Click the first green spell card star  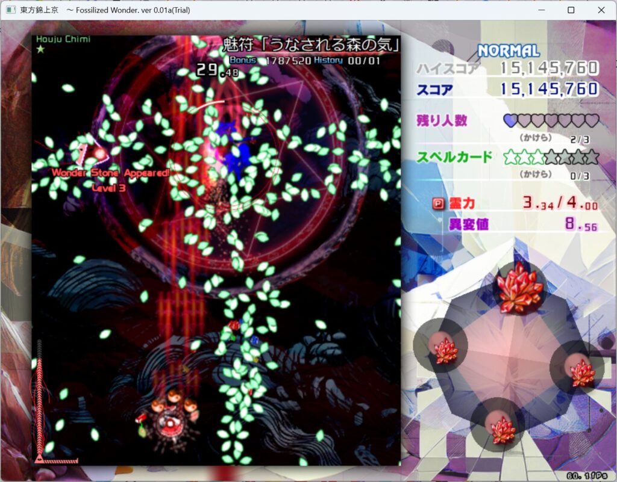510,157
